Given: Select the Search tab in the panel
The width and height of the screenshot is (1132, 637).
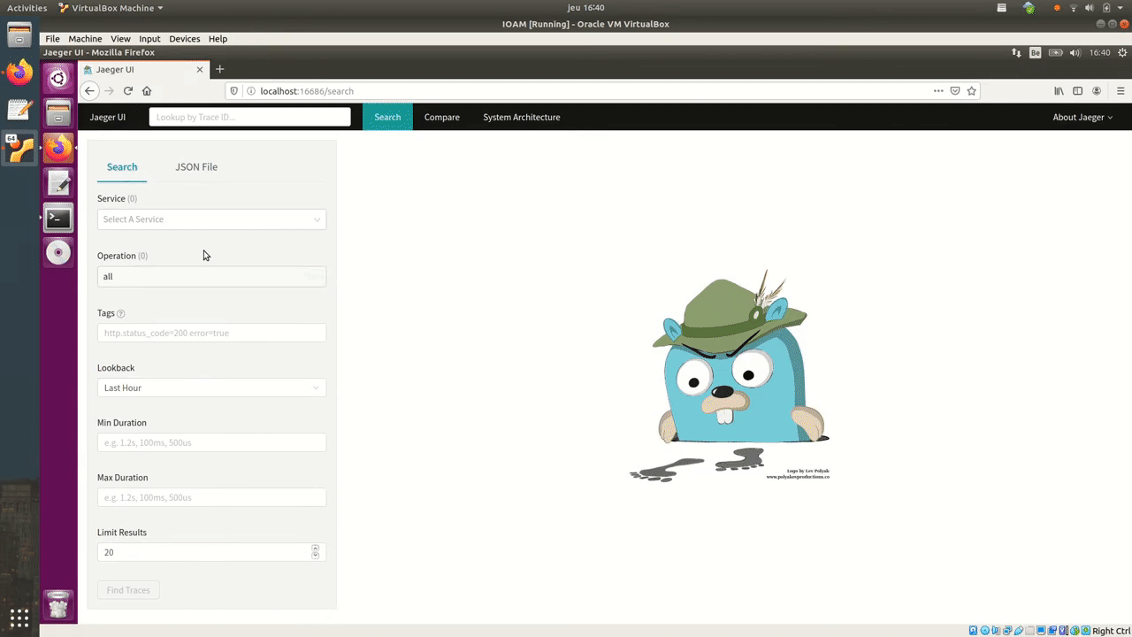Looking at the screenshot, I should (122, 166).
